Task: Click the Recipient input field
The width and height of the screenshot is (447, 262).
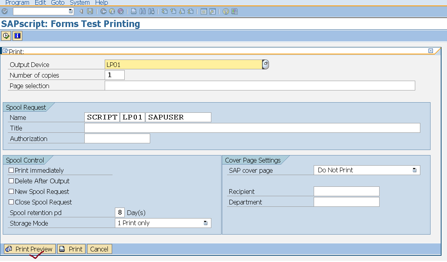Action: 346,192
